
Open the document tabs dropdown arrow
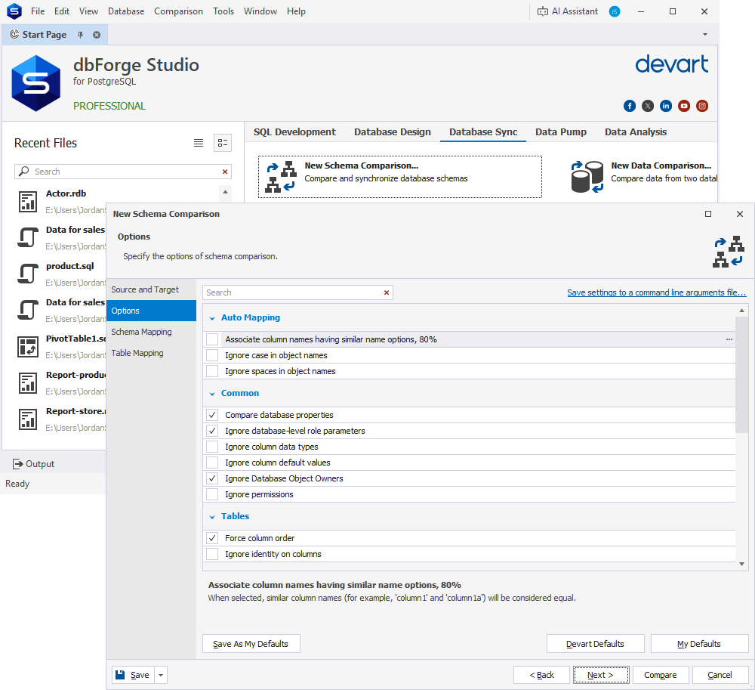705,35
